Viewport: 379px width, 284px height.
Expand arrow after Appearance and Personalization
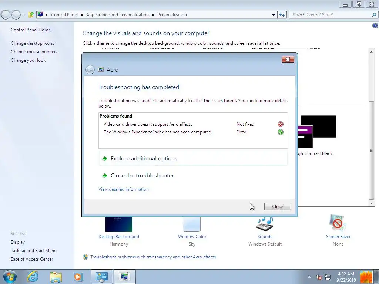click(x=153, y=15)
